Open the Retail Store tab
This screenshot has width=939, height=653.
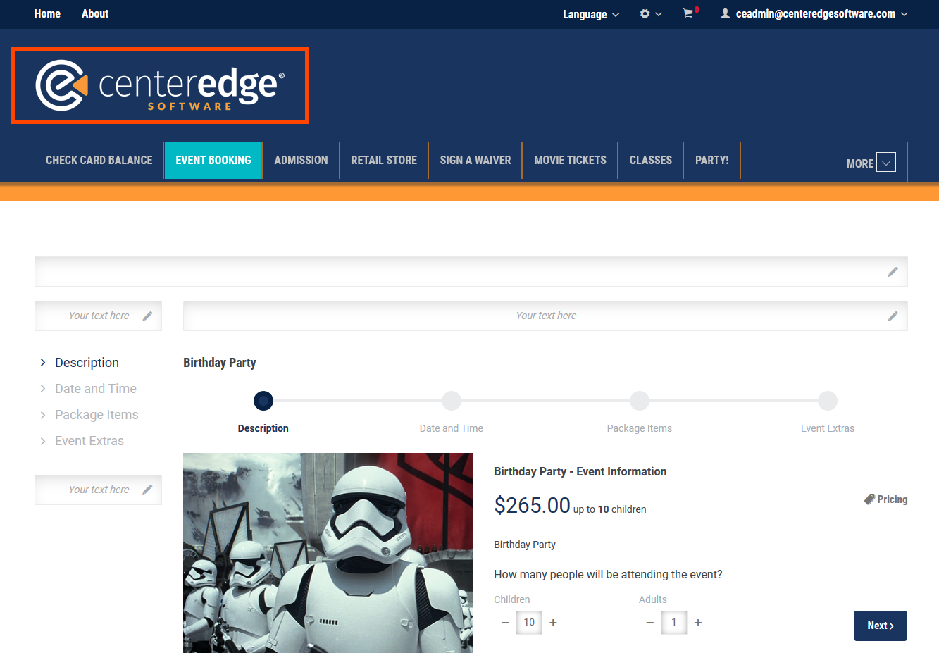(384, 161)
